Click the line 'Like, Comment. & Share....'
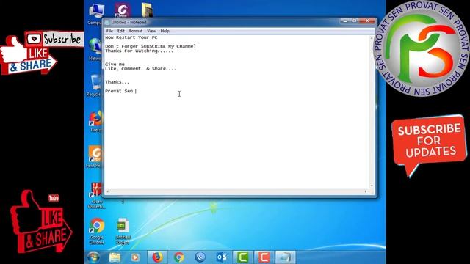The height and width of the screenshot is (264, 470). (x=140, y=68)
